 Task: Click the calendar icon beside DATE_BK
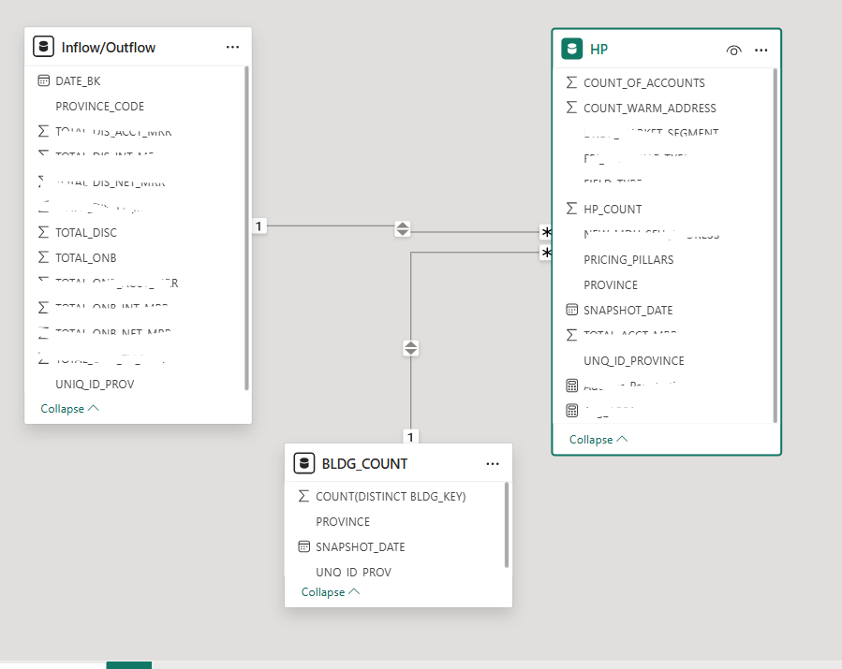[x=43, y=81]
